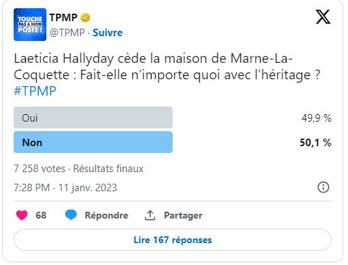Click the tweet question text
Viewport: 348px width, 265px height.
pos(167,67)
